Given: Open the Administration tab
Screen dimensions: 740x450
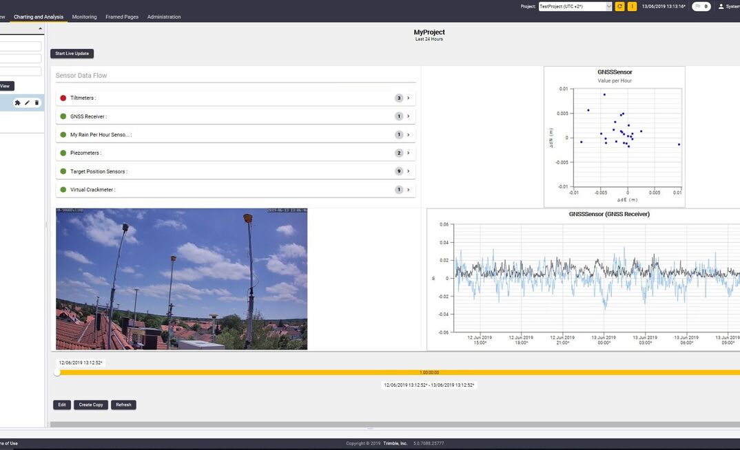Looking at the screenshot, I should click(163, 17).
